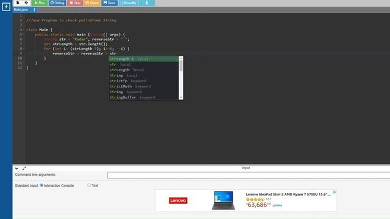Viewport: 390px width, 219px height.
Task: Click the "Radar" string literal on line 6
Action: click(80, 39)
